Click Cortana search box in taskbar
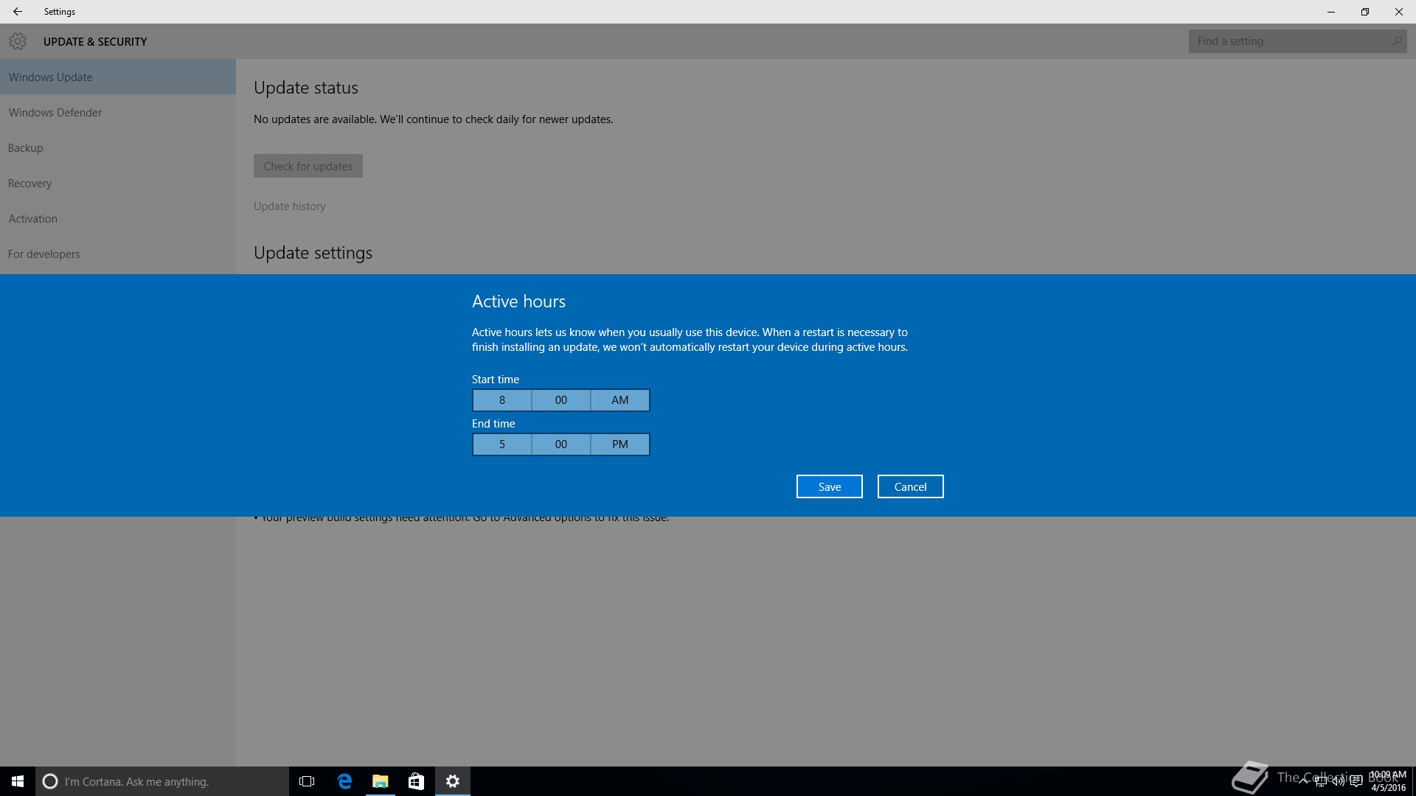 (x=162, y=781)
